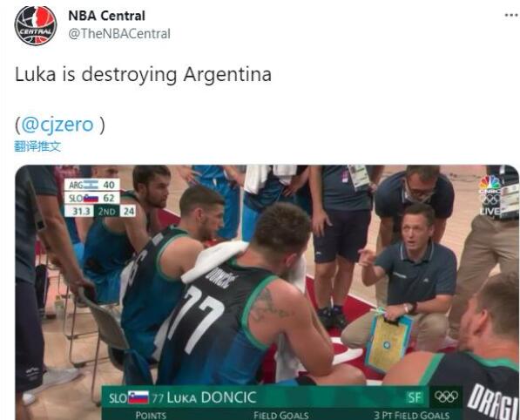Click the Olympic rings icon beside SF

[446, 396]
